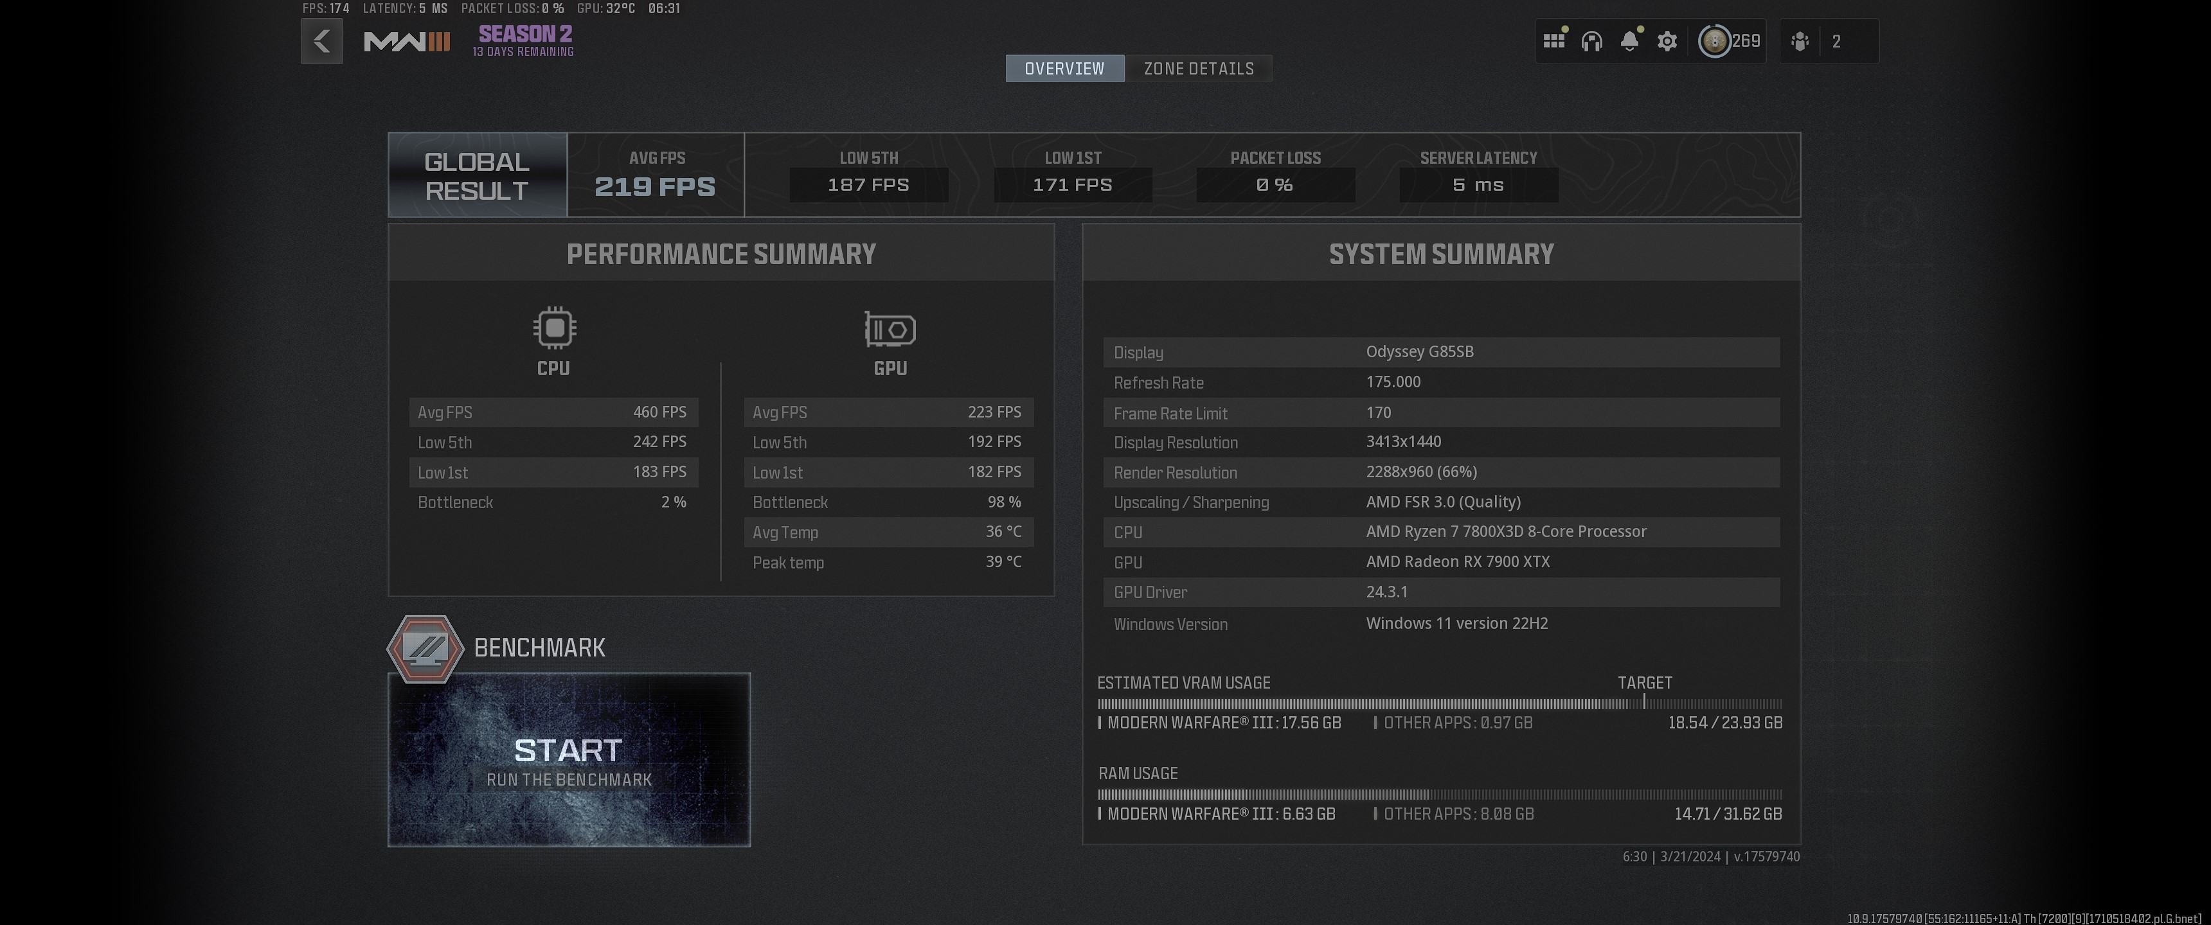Click the 18.54 / 23.93 GB total
Viewport: 2211px width, 925px height.
(x=1725, y=723)
